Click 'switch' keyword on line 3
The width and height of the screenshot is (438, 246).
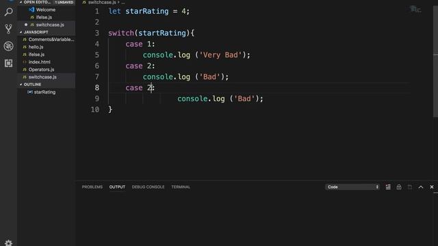(x=121, y=33)
